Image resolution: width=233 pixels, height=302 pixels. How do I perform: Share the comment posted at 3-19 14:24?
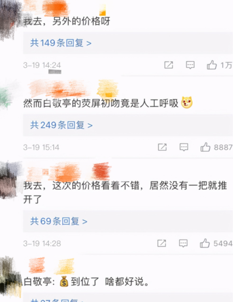point(168,65)
